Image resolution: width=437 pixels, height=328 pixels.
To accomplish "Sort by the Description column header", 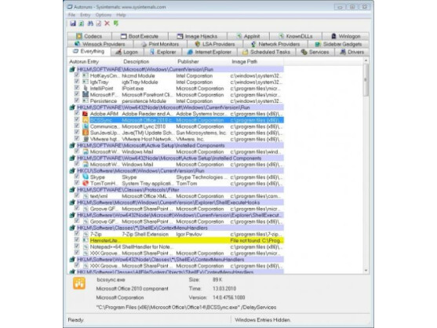I will pos(149,61).
